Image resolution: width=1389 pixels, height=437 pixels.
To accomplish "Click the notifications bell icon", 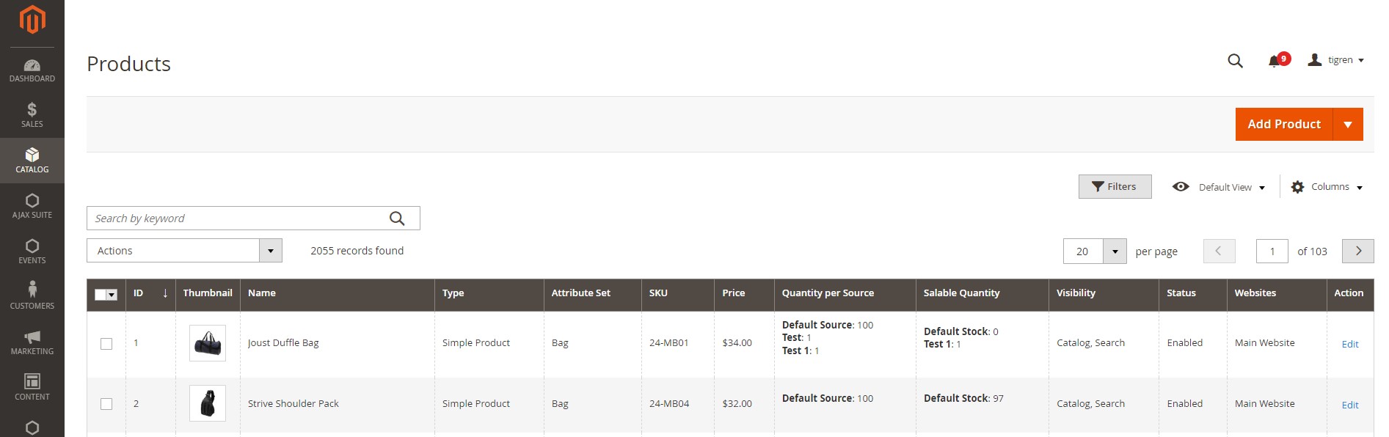I will tap(1275, 61).
